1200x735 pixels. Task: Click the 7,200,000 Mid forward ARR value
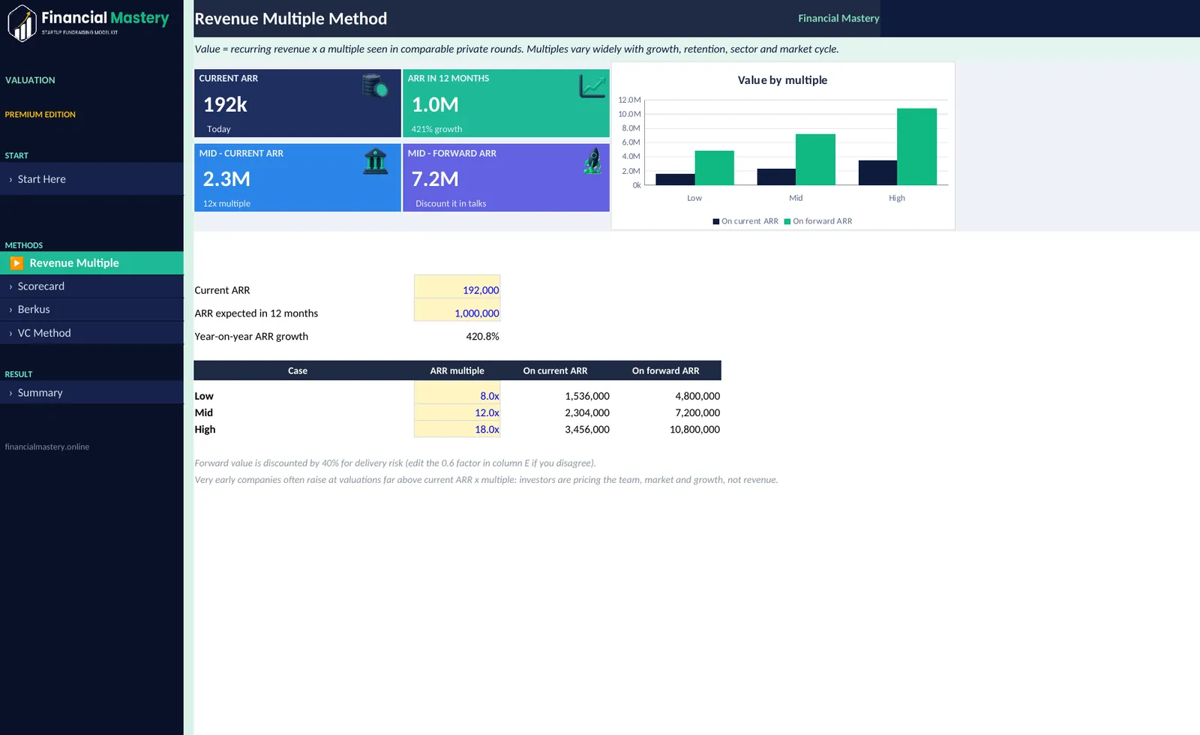(697, 412)
